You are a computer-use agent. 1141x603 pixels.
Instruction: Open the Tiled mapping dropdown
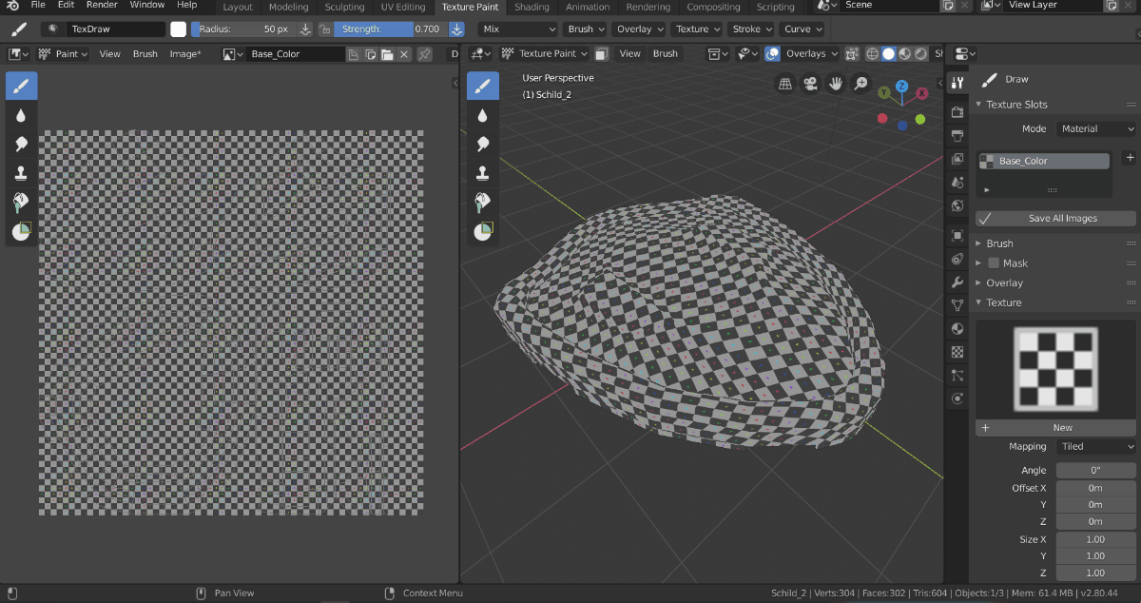[1095, 446]
